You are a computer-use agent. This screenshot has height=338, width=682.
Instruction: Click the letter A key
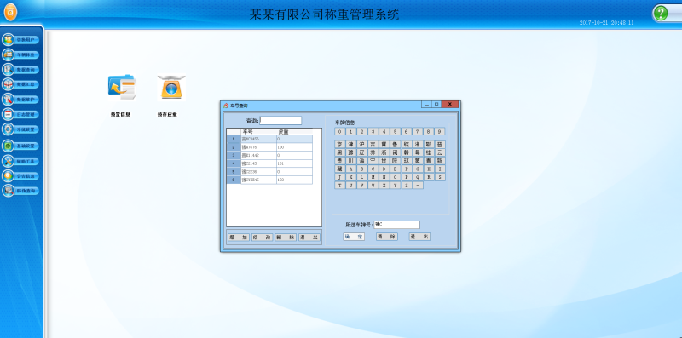(351, 169)
